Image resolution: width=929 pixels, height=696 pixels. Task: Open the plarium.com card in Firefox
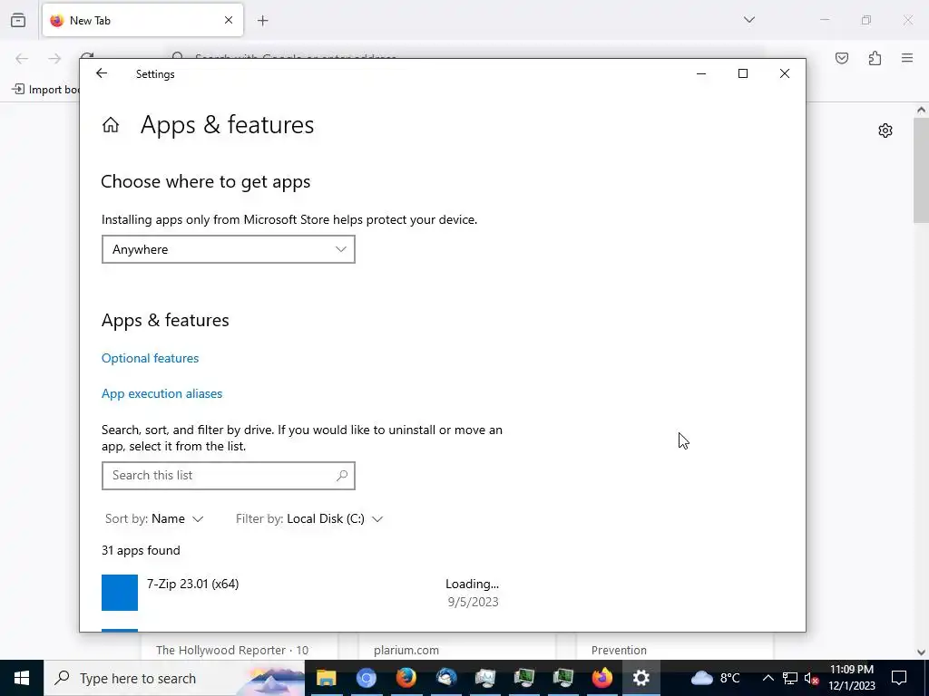pos(457,645)
